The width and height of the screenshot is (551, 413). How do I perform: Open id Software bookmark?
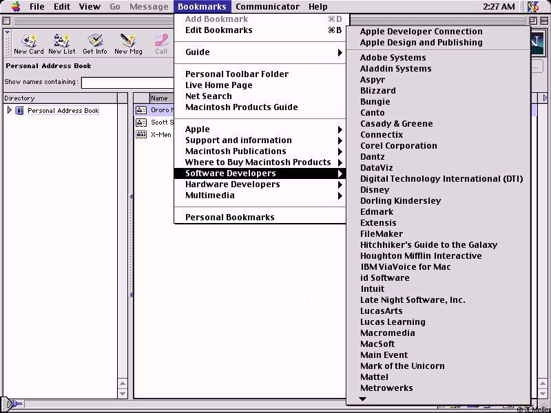click(x=438, y=278)
